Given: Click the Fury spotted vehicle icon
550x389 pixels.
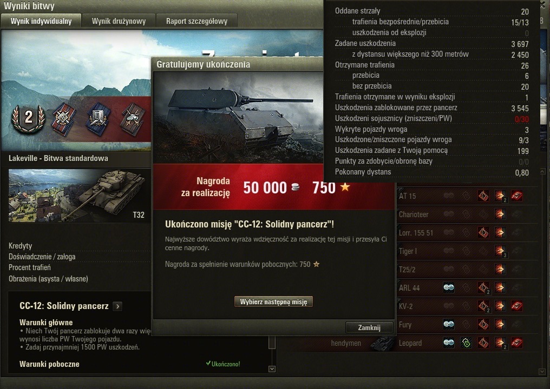Looking at the screenshot, I should pyautogui.click(x=449, y=324).
